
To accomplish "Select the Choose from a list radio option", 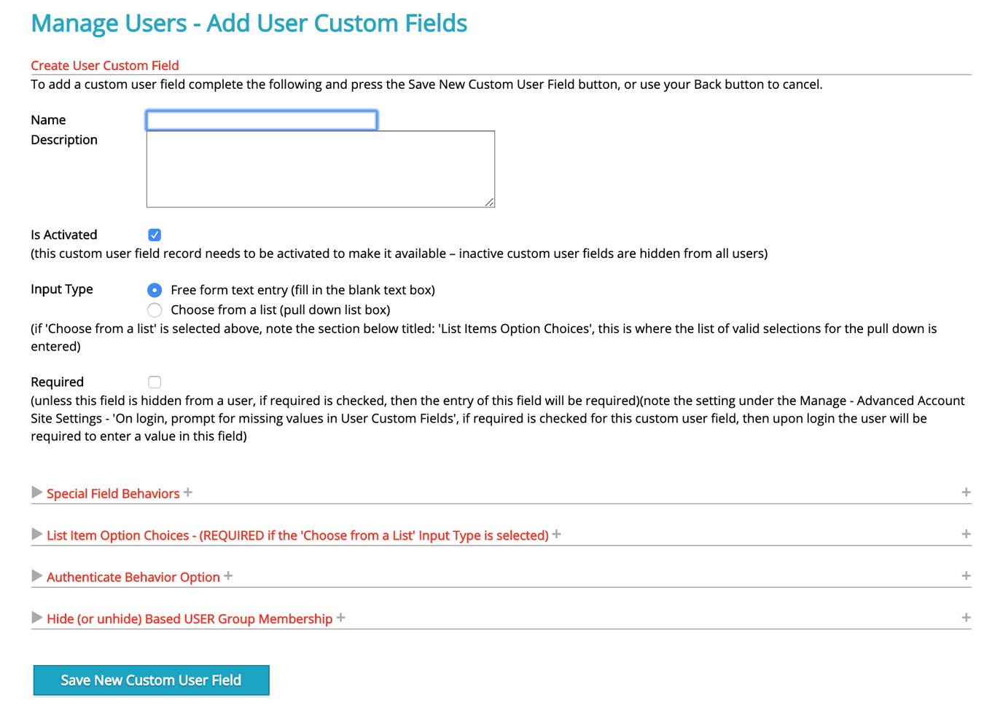I will (155, 310).
